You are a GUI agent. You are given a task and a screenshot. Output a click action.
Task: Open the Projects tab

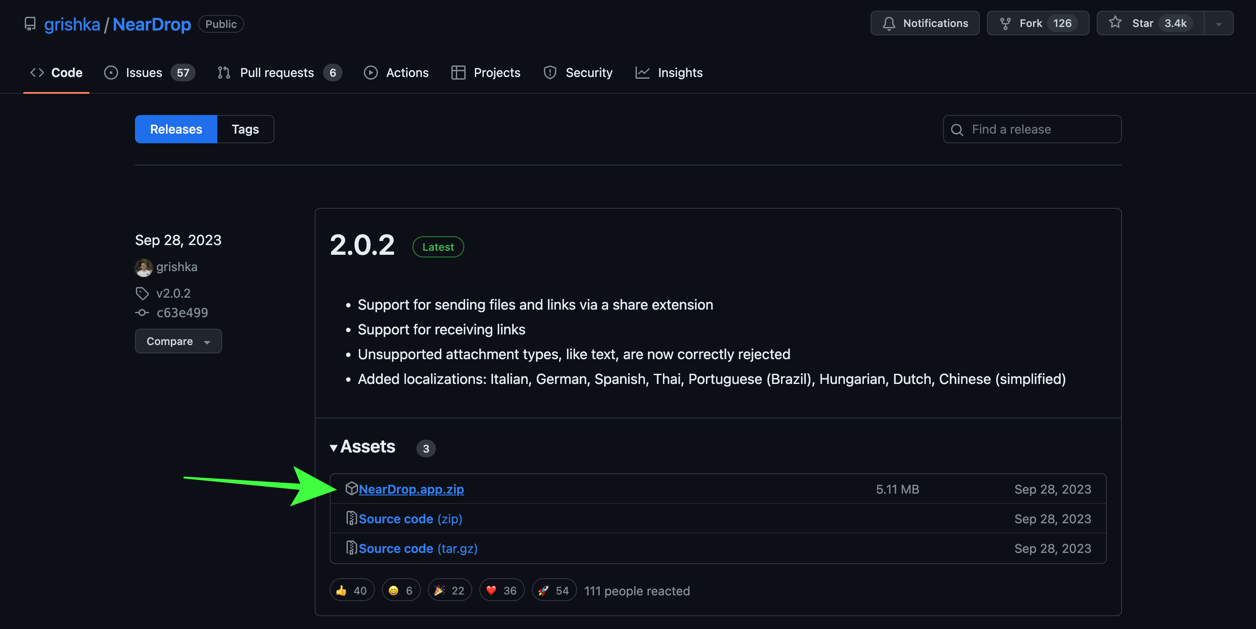[x=485, y=73]
